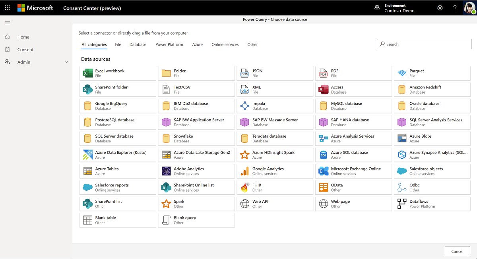Select the Snowflake connector

[x=196, y=138]
